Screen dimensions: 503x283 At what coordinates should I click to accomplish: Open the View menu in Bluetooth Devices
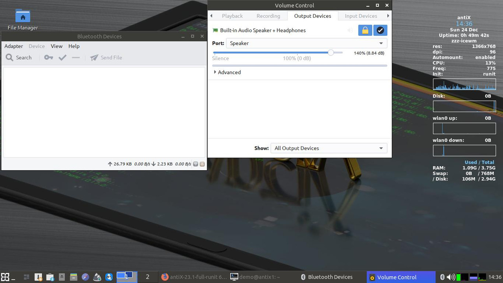(x=57, y=46)
